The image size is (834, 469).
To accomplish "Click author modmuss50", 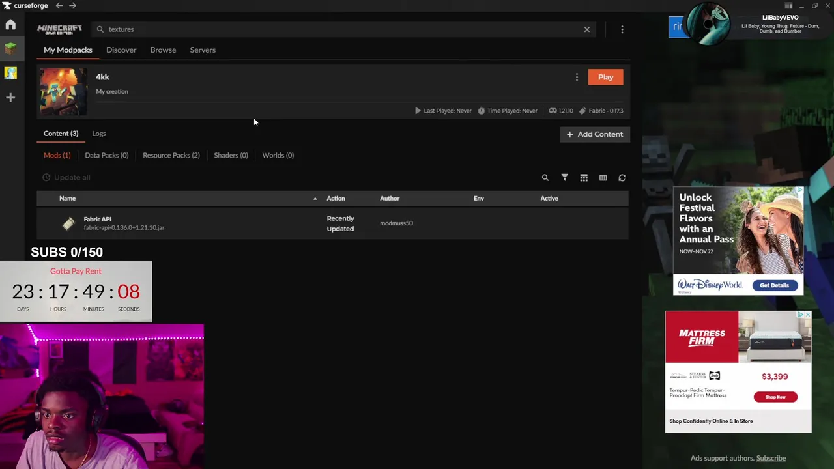I will click(x=396, y=223).
